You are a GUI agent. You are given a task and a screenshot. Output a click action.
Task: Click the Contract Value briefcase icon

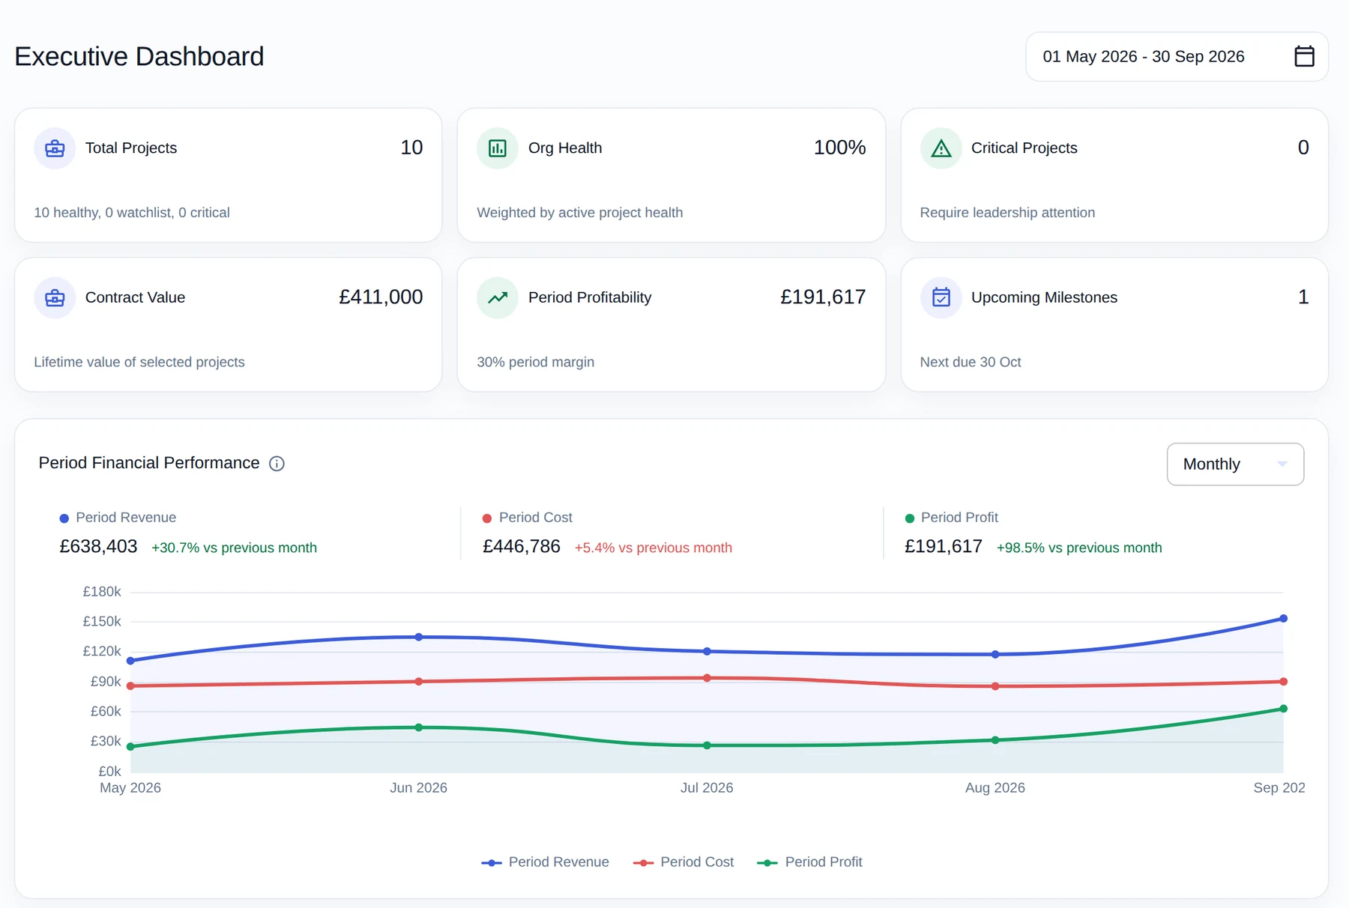55,298
